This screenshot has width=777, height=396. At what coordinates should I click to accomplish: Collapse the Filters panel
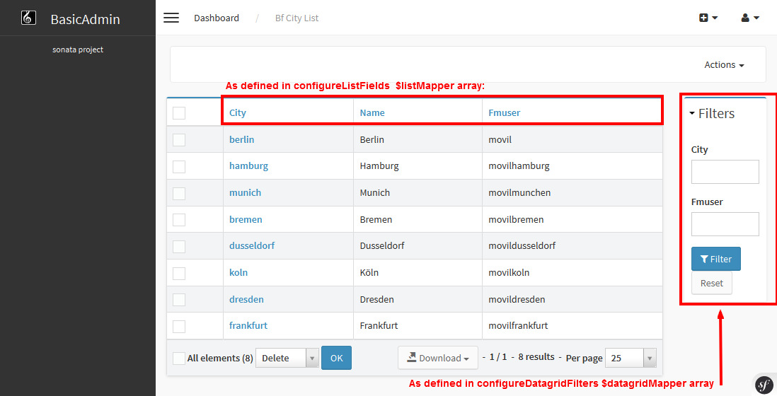(x=712, y=114)
